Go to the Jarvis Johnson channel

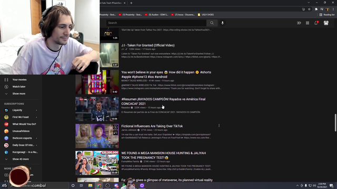pyautogui.click(x=129, y=130)
